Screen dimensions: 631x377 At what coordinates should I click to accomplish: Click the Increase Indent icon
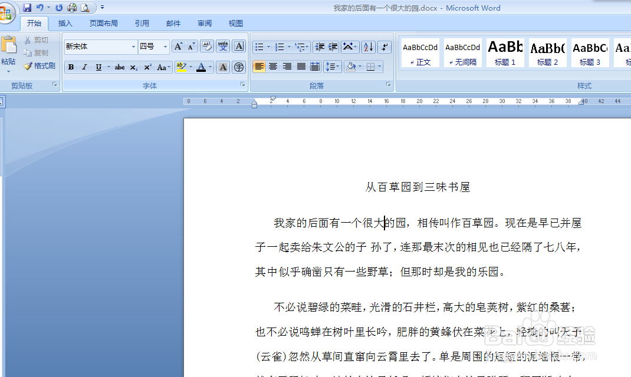332,47
